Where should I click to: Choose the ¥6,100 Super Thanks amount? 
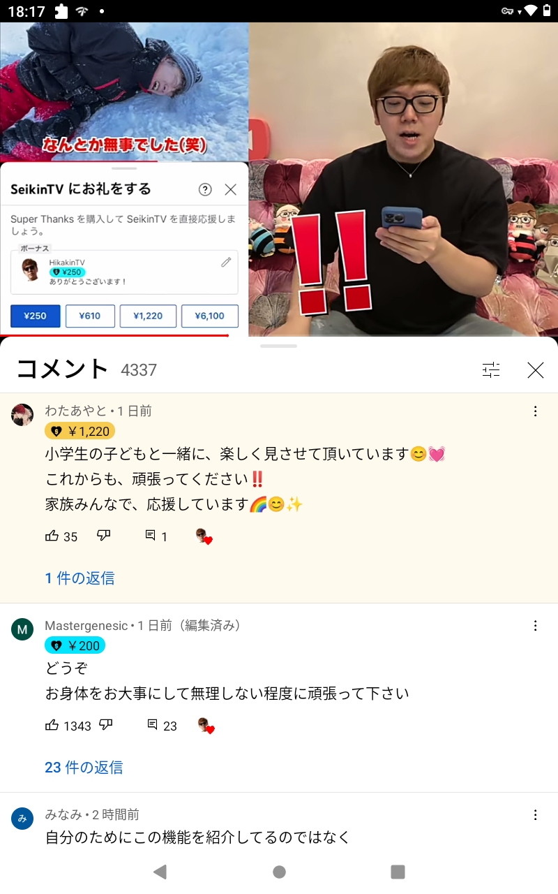210,316
